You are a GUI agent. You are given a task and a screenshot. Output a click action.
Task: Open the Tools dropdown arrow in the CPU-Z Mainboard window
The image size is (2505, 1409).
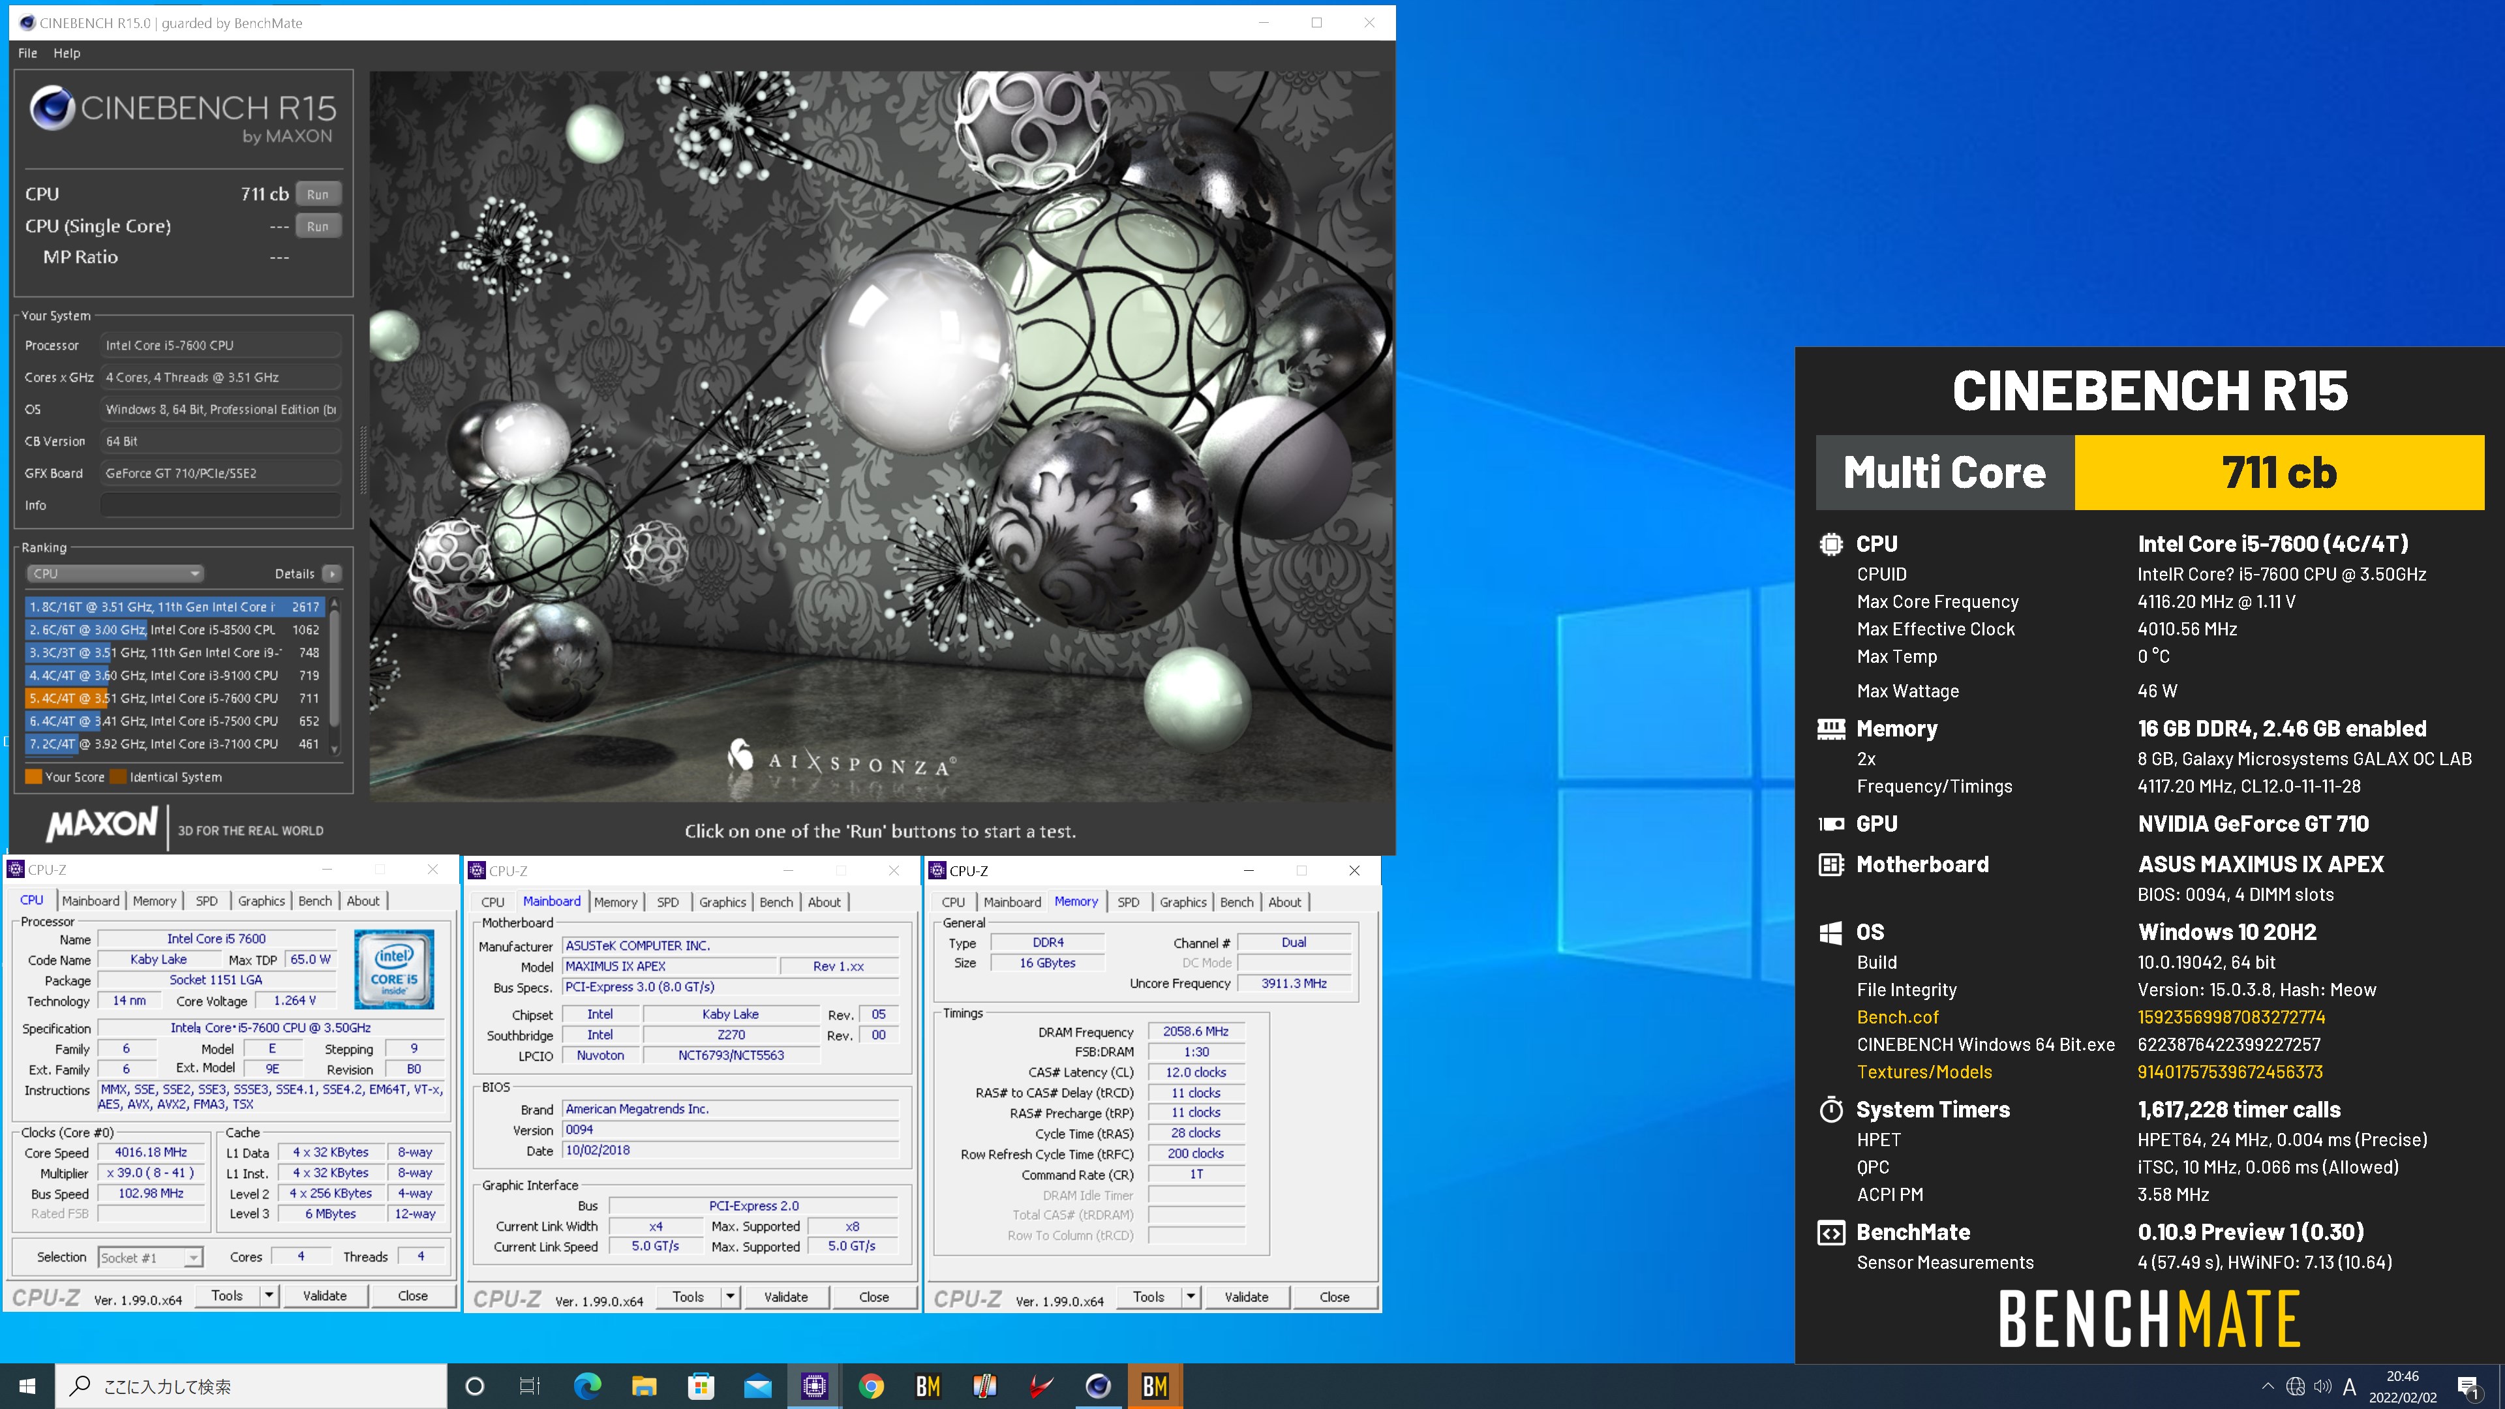(x=731, y=1296)
